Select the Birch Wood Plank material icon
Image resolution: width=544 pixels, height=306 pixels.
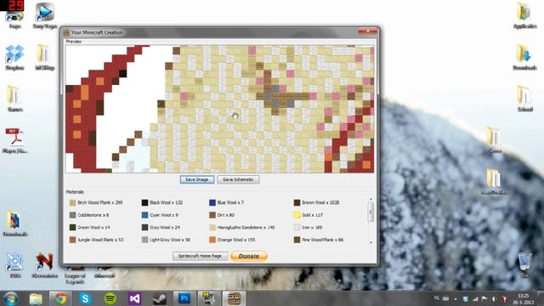72,202
